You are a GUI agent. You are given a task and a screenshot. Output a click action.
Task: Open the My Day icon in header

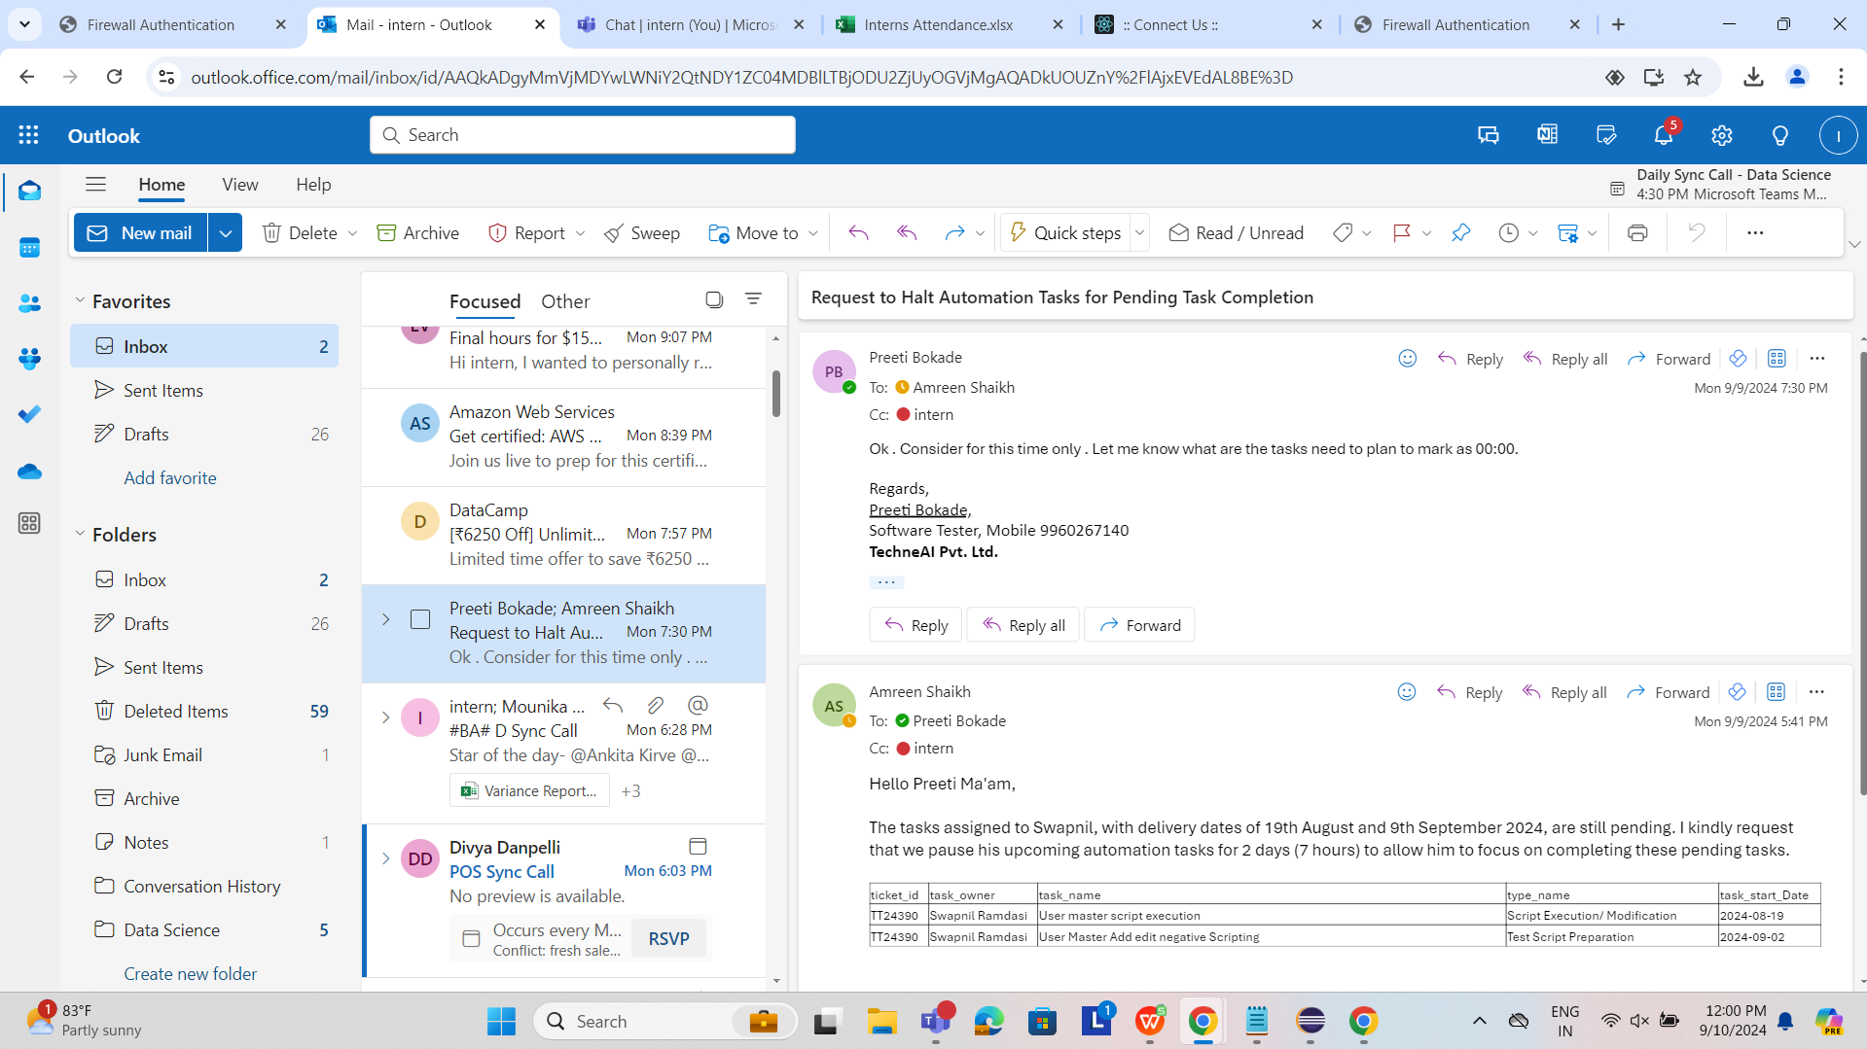click(x=1606, y=135)
